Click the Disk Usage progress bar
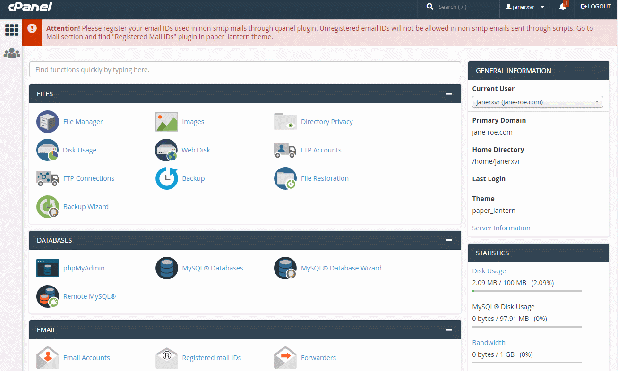Screen dimensions: 618x371 click(x=527, y=291)
